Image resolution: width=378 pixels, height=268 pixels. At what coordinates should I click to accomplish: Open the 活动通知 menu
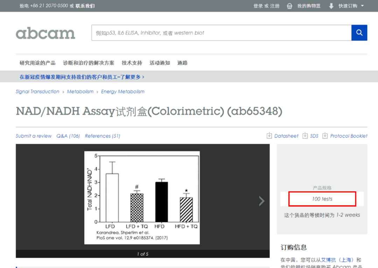click(160, 63)
